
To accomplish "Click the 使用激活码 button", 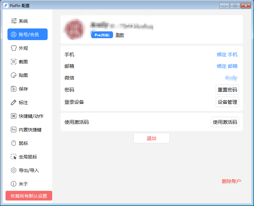I will coord(225,122).
